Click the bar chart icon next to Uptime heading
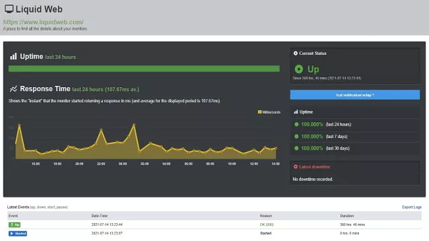 pyautogui.click(x=13, y=56)
